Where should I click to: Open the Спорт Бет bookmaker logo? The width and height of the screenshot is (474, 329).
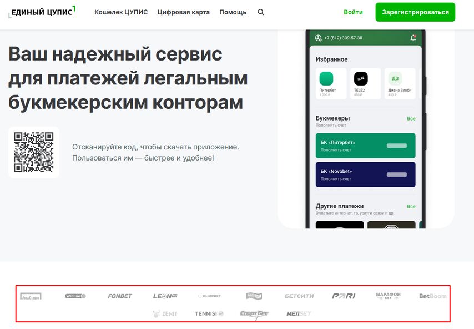[254, 314]
